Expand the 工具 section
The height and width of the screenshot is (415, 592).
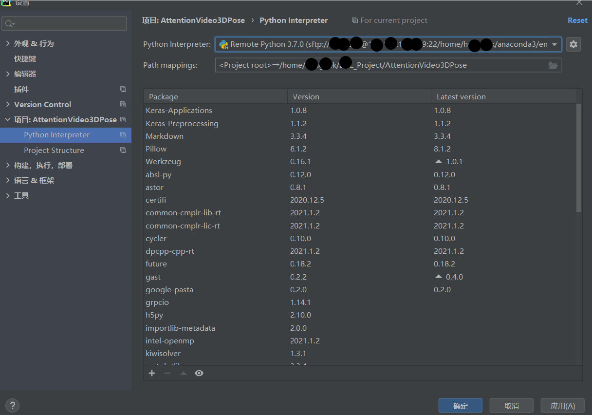pyautogui.click(x=7, y=195)
